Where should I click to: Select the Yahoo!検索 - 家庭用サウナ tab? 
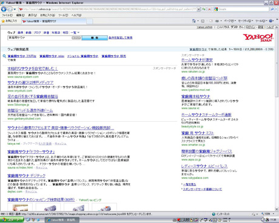coord(53,21)
